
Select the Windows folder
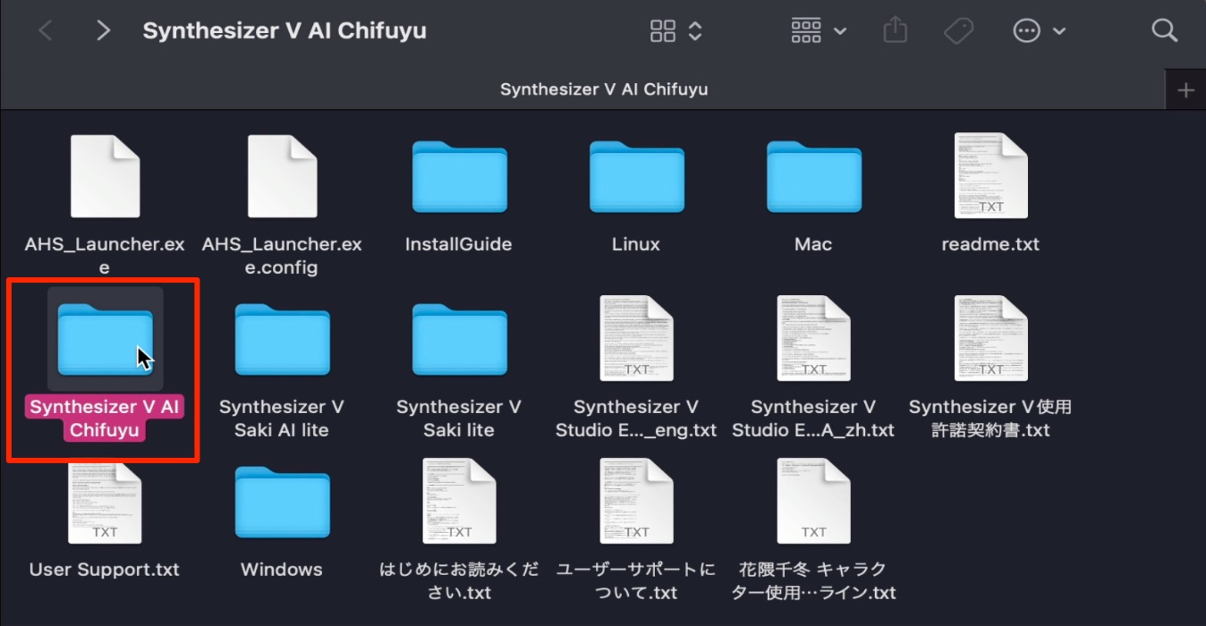point(282,502)
